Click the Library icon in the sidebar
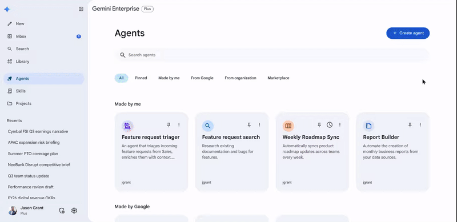The width and height of the screenshot is (457, 222). tap(10, 62)
